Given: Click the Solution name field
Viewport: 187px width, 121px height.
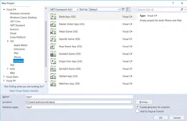Looking at the screenshot, I should coord(79,107).
